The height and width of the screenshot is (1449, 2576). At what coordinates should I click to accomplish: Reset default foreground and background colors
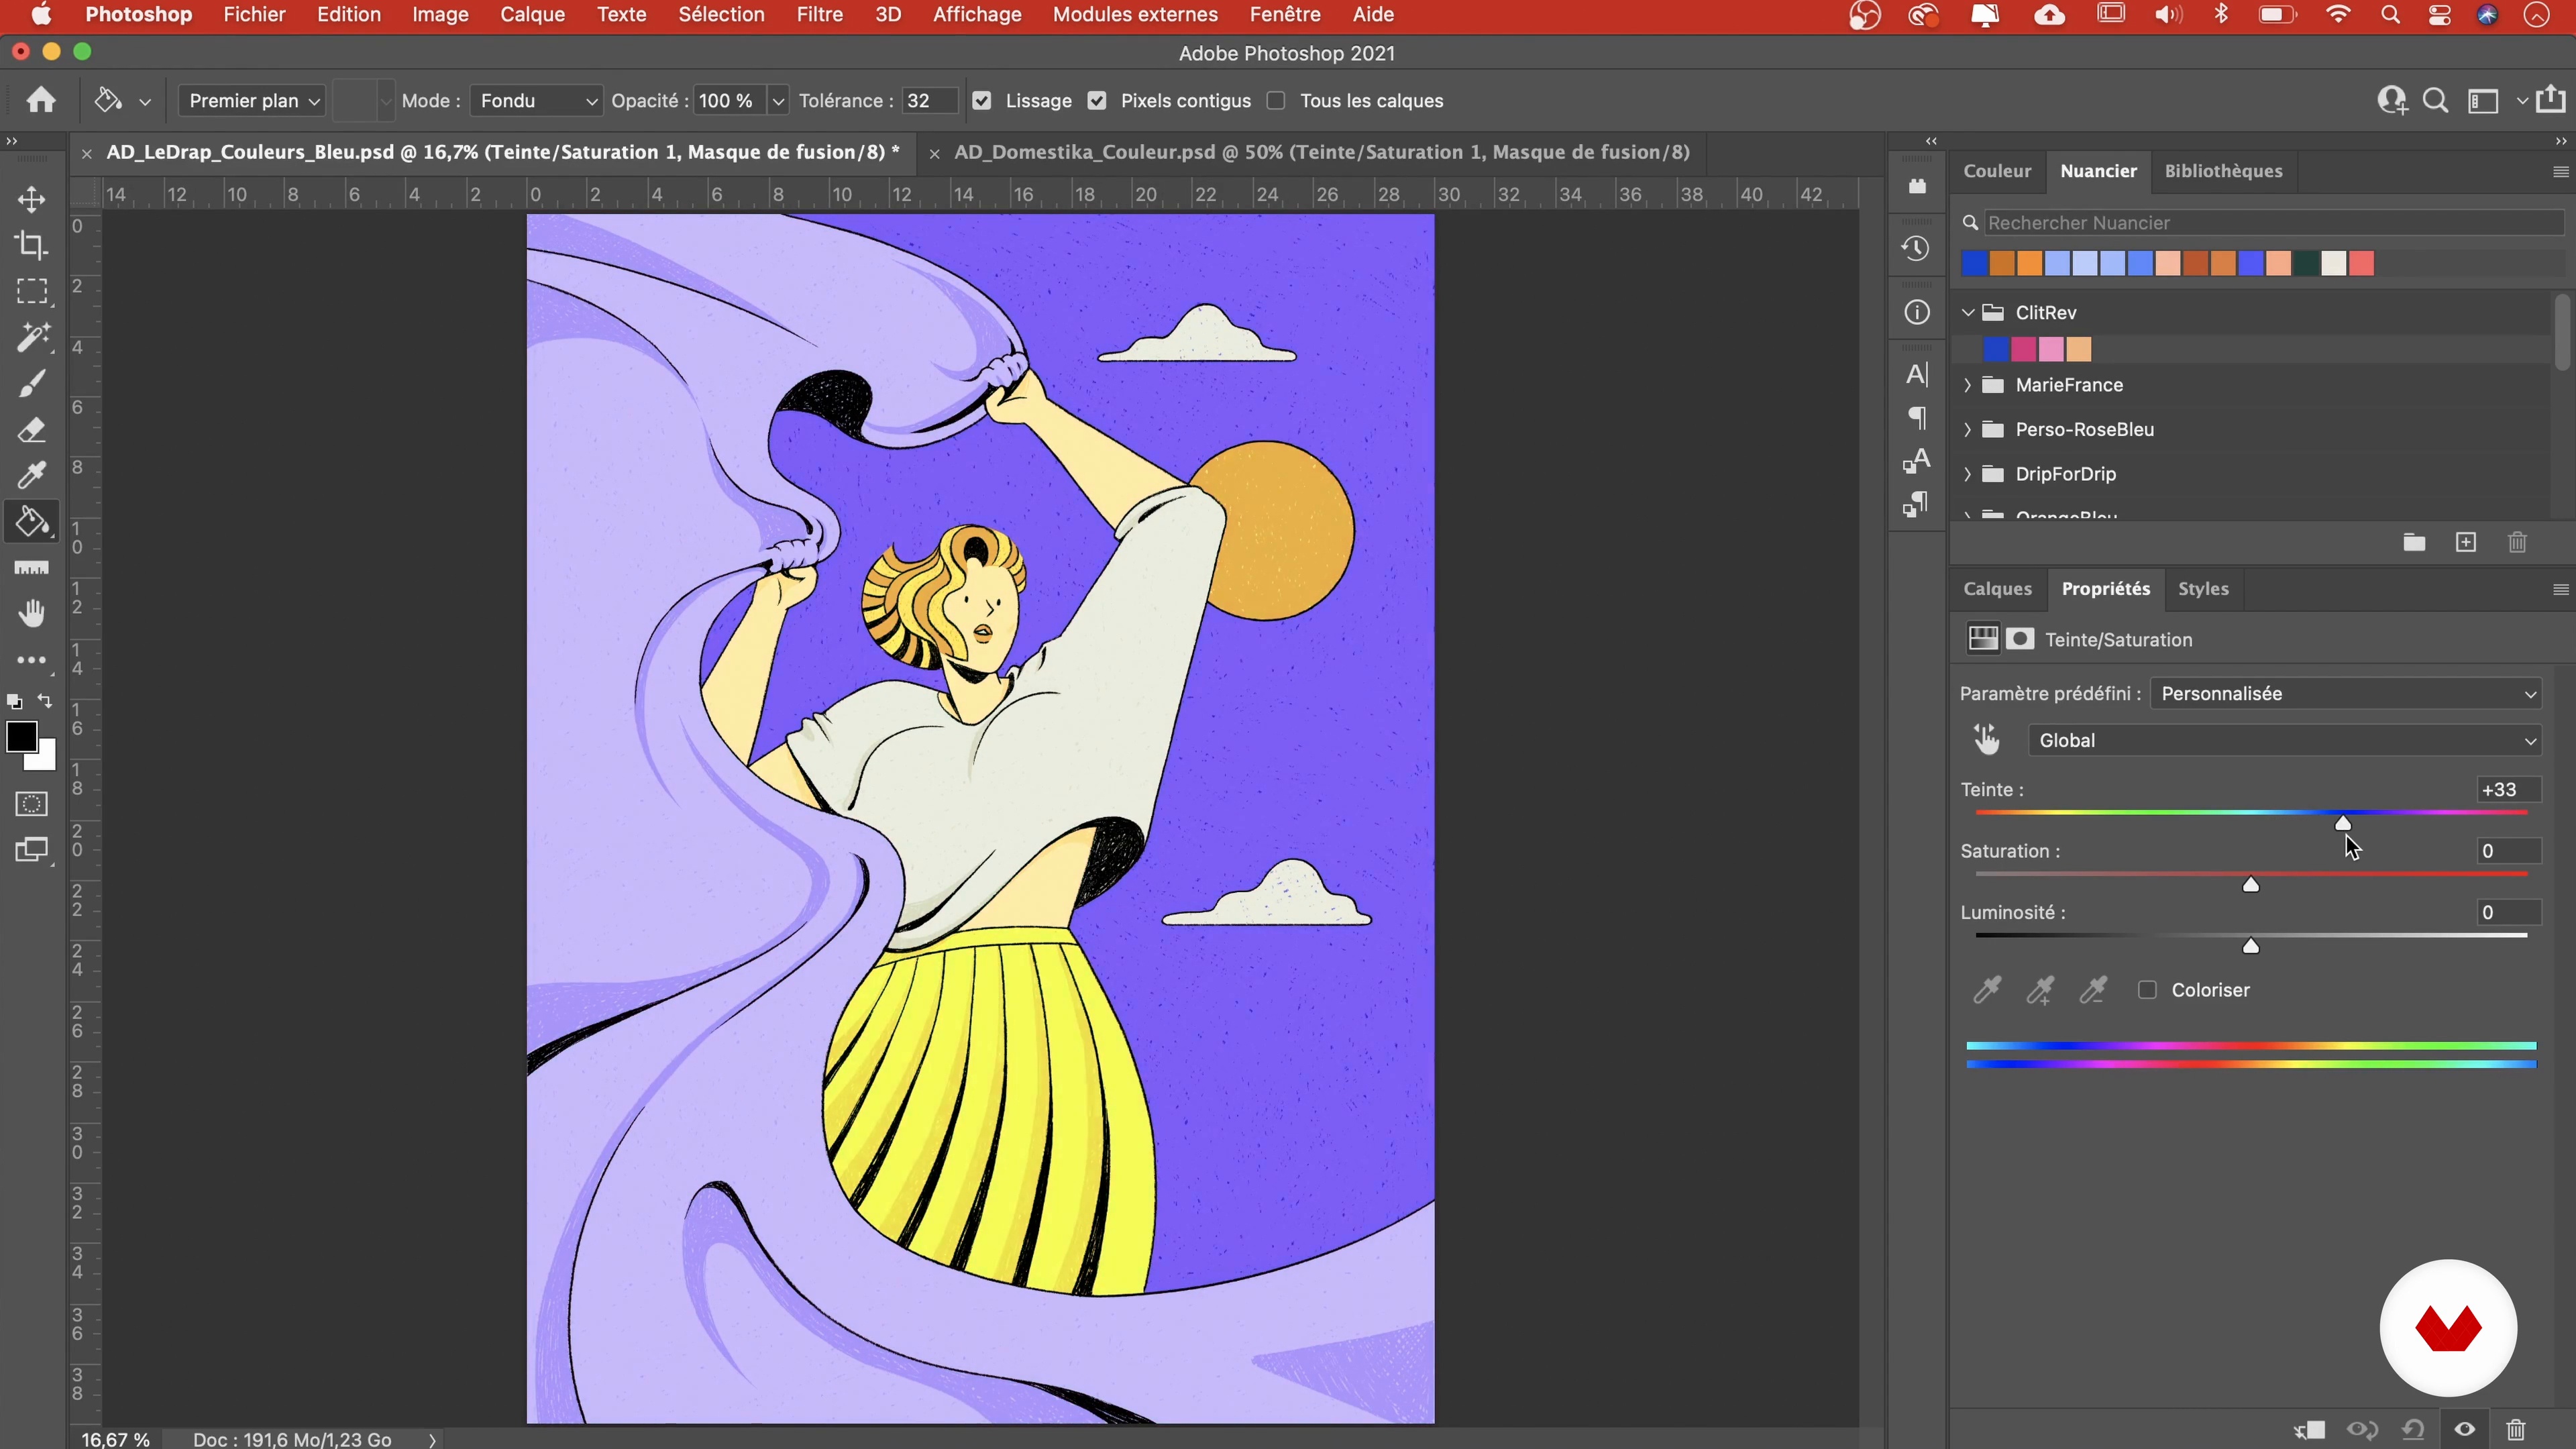point(14,702)
